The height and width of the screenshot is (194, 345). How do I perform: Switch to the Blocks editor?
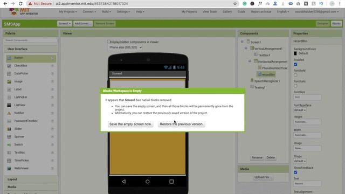point(336,24)
